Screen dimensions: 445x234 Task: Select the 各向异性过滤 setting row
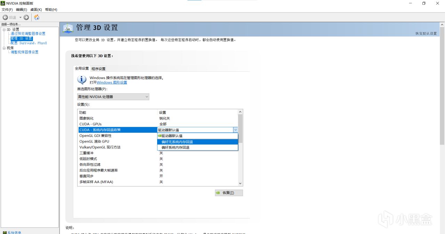pyautogui.click(x=157, y=165)
